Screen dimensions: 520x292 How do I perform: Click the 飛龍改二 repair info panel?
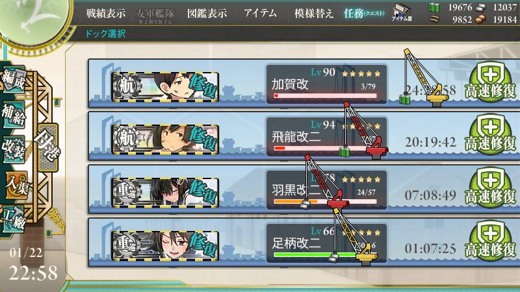coord(326,137)
